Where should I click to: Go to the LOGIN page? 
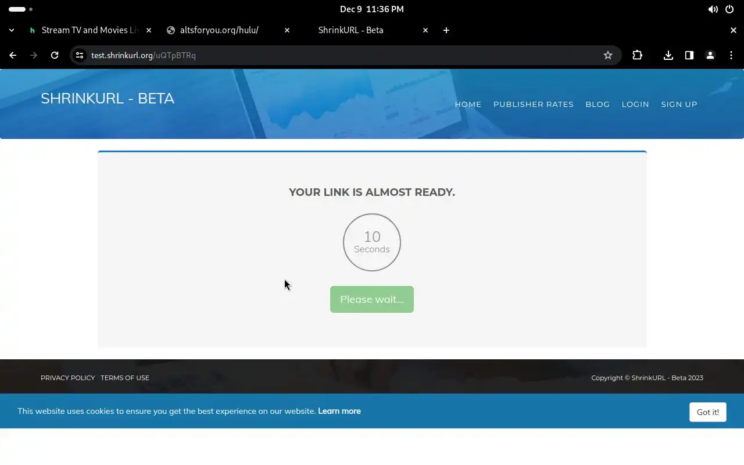[x=635, y=104]
